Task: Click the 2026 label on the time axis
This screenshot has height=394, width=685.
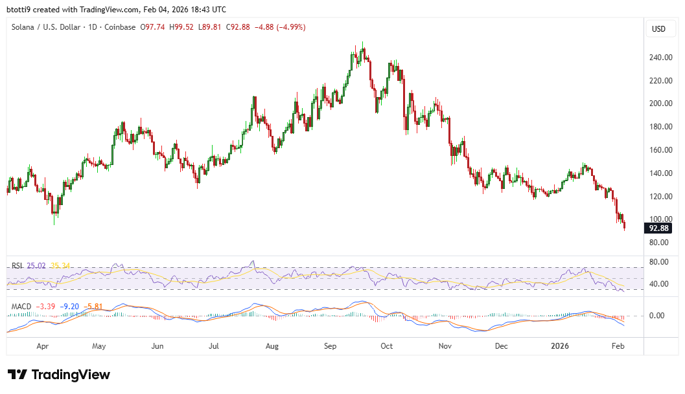Action: 561,346
